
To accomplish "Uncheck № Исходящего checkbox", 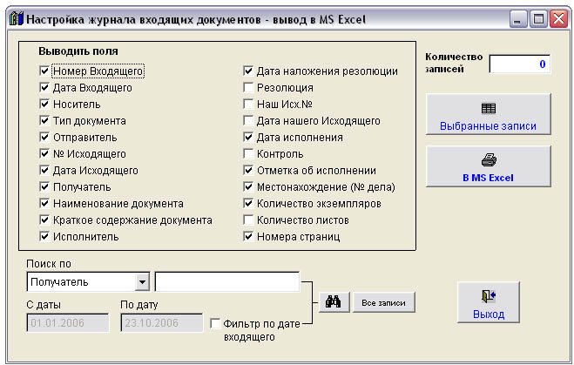I will point(44,154).
